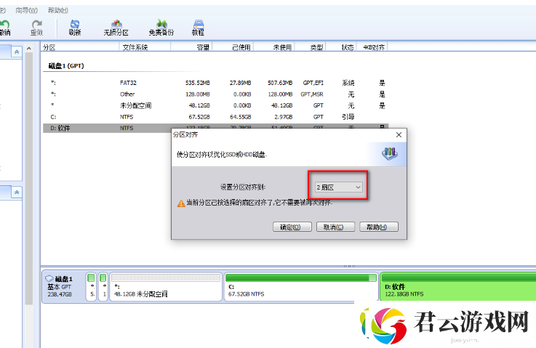Open the sector alignment dropdown
The height and width of the screenshot is (348, 536).
tap(338, 187)
